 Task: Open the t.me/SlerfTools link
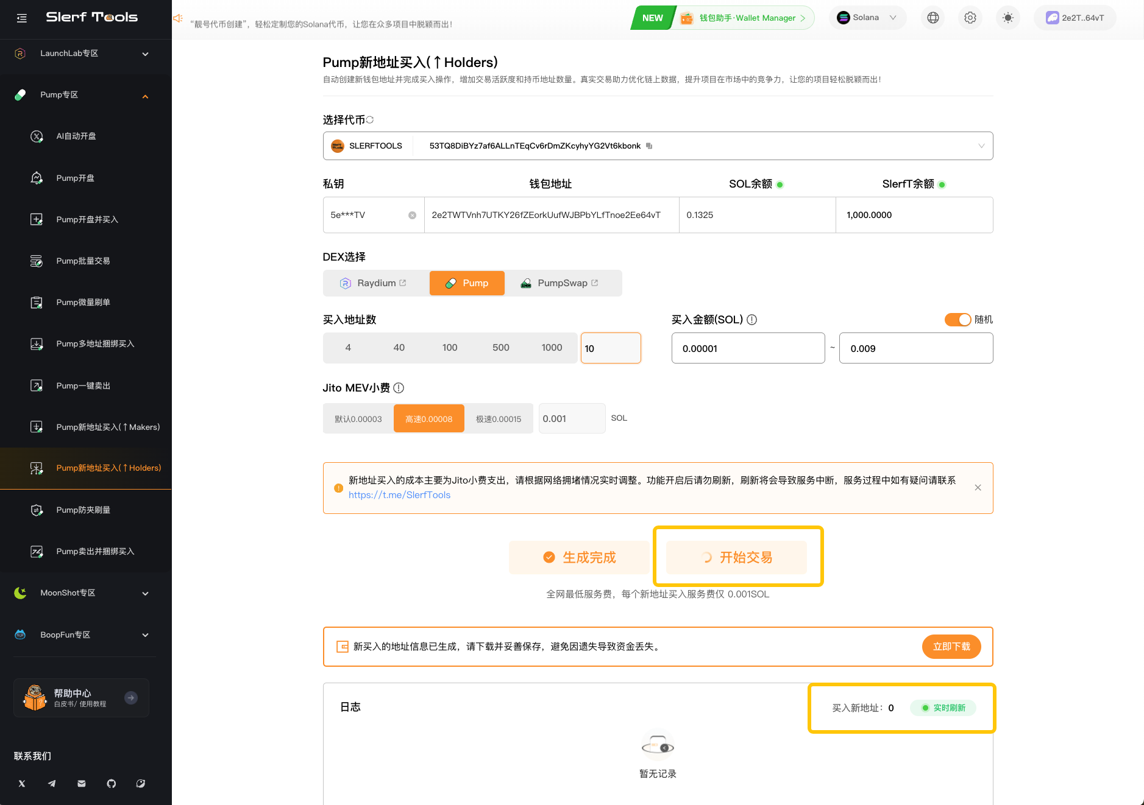pos(399,495)
